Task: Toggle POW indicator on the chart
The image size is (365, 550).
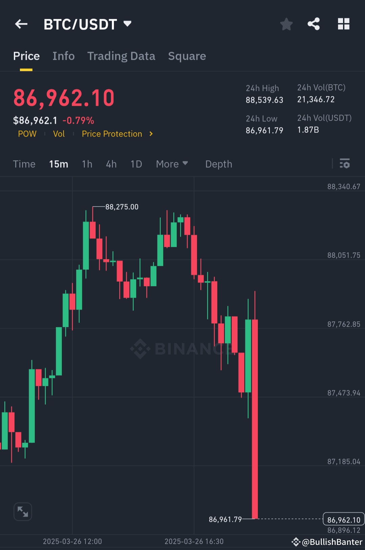Action: [27, 134]
